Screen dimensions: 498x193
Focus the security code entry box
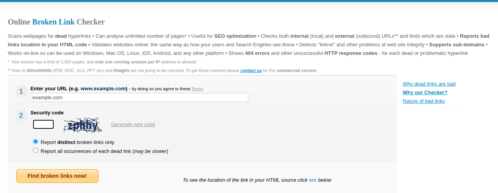pyautogui.click(x=43, y=125)
